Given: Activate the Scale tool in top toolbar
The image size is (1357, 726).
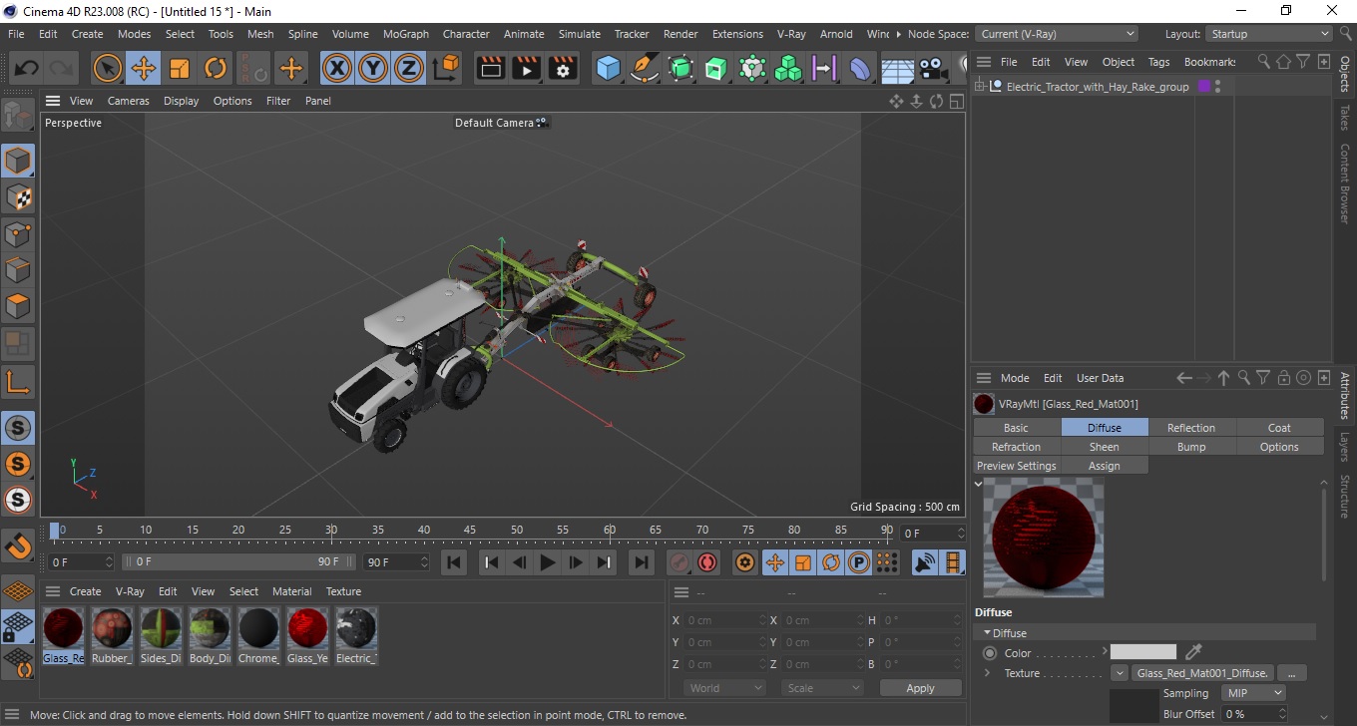Looking at the screenshot, I should (180, 69).
